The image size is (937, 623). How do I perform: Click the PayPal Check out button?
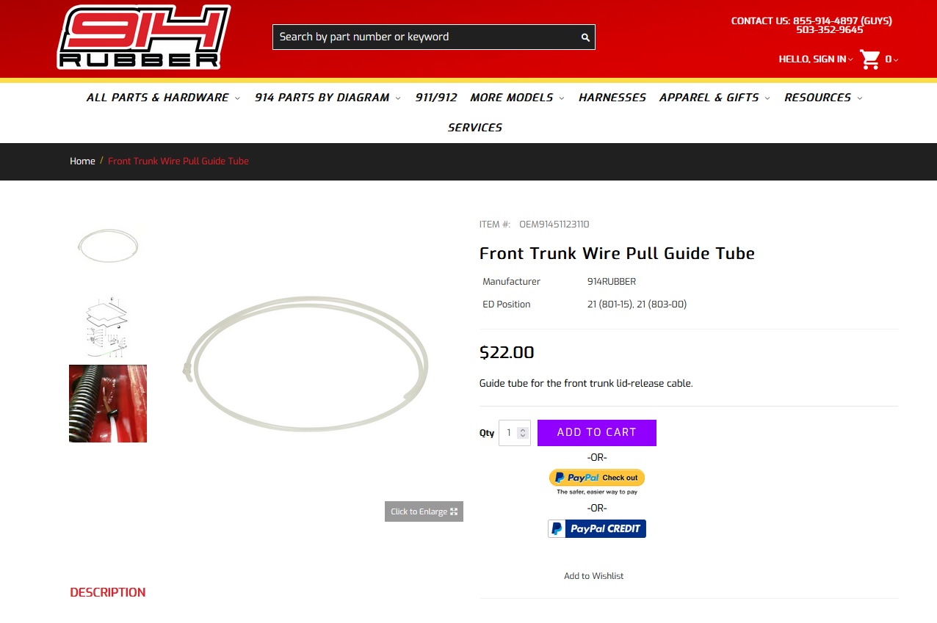(597, 478)
